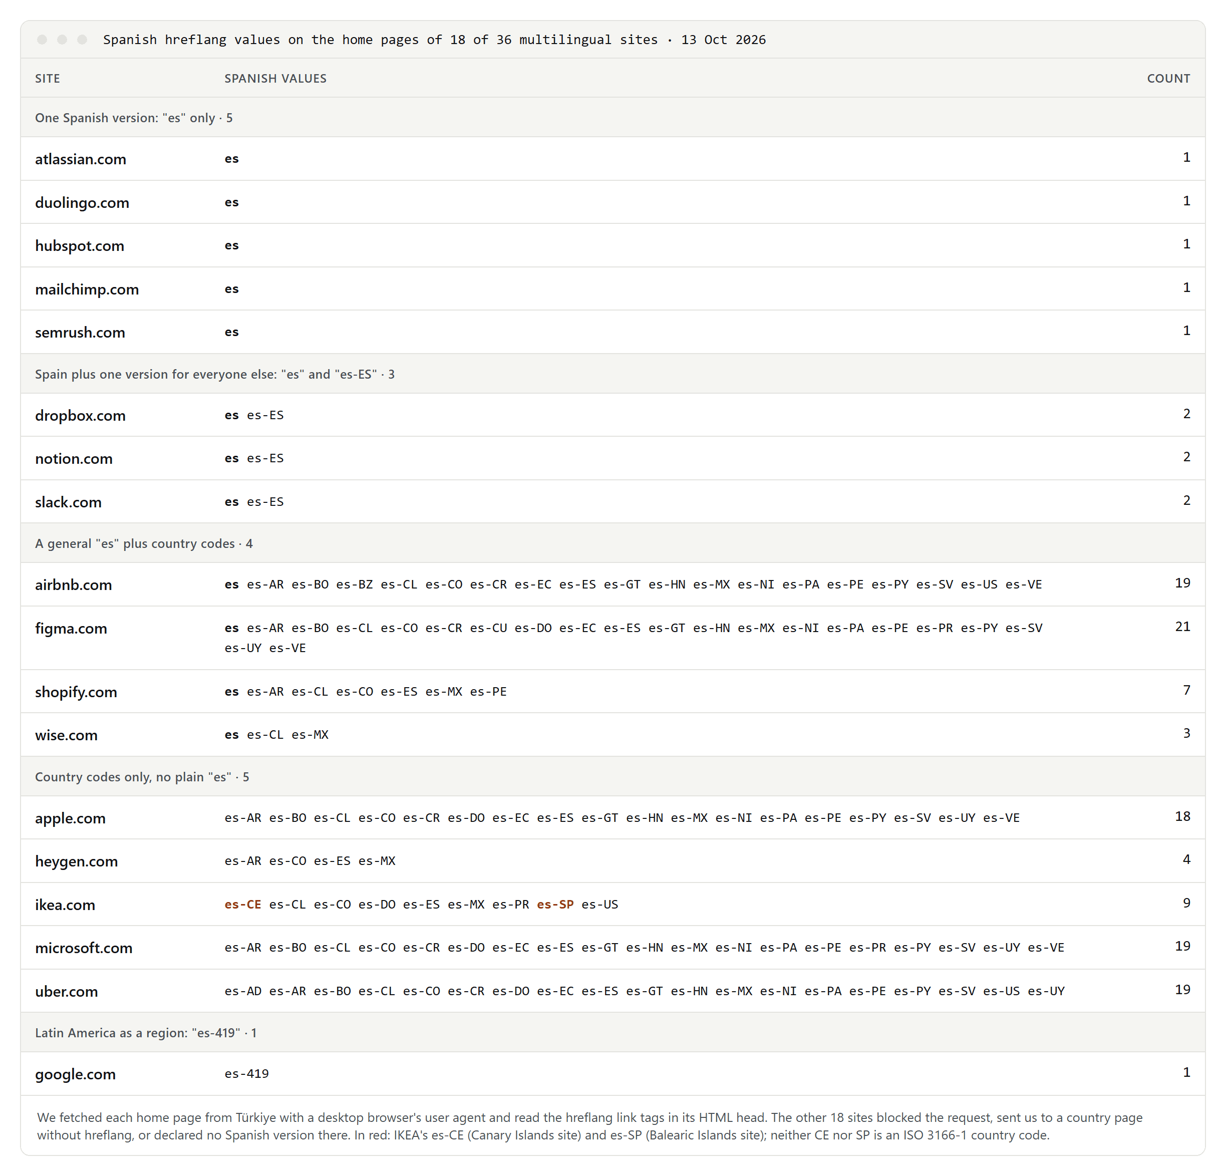Viewport: 1226px width, 1176px height.
Task: Click the shopify.com row label
Action: coord(76,692)
